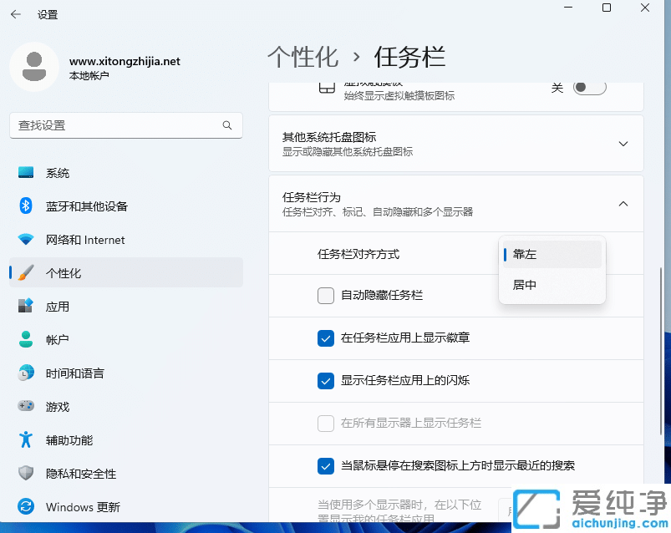Select 居中 alignment option
The height and width of the screenshot is (533, 671).
coord(552,285)
